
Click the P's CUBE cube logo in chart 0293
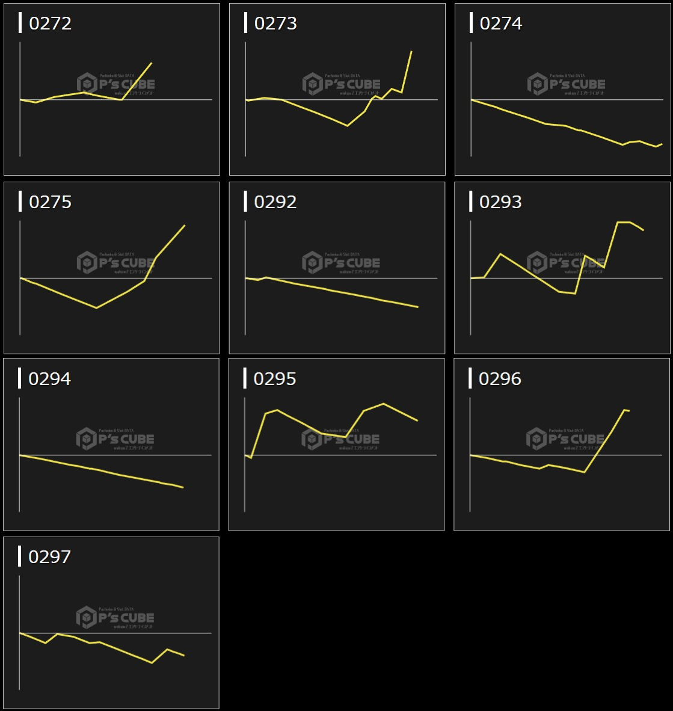point(537,263)
